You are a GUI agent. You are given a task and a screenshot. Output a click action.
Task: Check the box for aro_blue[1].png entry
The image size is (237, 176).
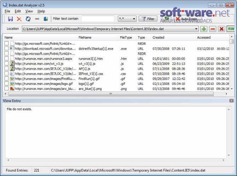pos(6,88)
